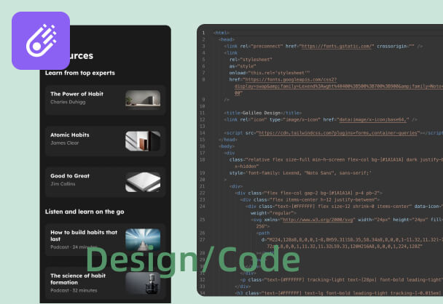This screenshot has width=443, height=304.
Task: Click line number 1 in code gutter
Action: coord(203,33)
